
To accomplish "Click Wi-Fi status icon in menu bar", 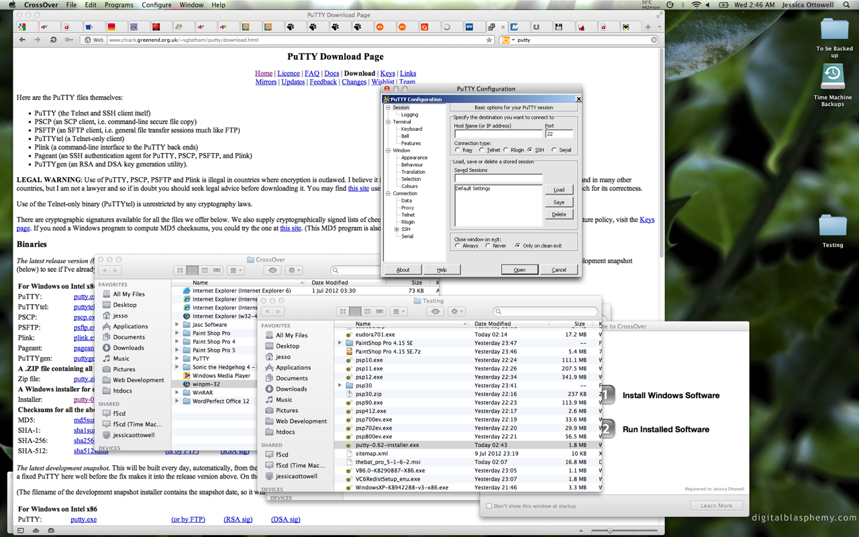I will point(697,5).
